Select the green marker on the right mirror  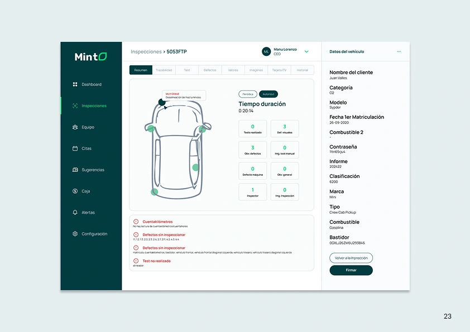pyautogui.click(x=202, y=129)
